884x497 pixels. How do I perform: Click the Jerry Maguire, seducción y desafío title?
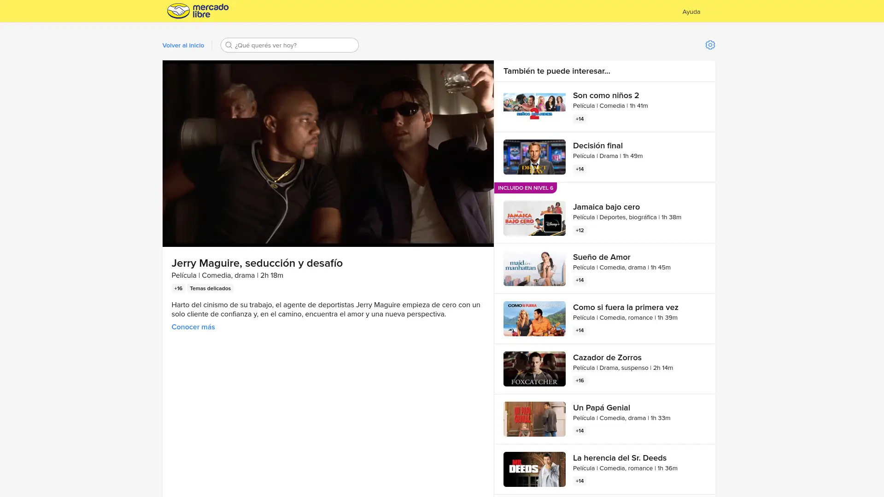(257, 263)
